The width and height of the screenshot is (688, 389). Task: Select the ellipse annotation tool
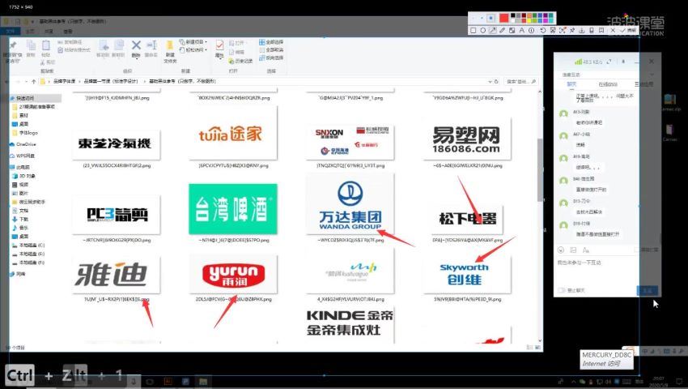(483, 30)
